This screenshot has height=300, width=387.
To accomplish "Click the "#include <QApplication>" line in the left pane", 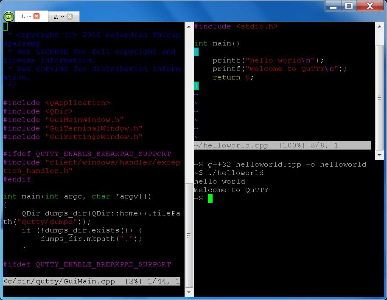I will click(x=55, y=102).
